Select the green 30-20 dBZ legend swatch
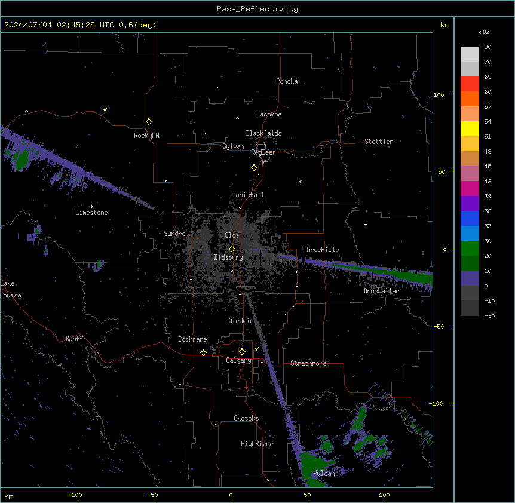This screenshot has height=503, width=515. click(x=470, y=249)
